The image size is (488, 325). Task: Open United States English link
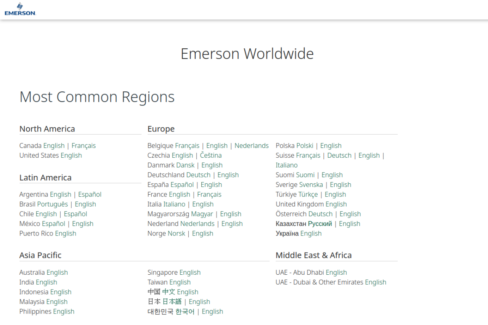(71, 155)
